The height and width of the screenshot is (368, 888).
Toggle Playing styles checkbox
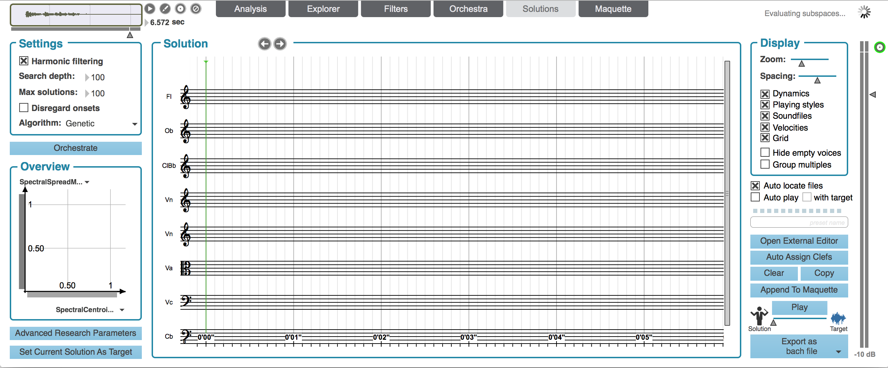[765, 105]
